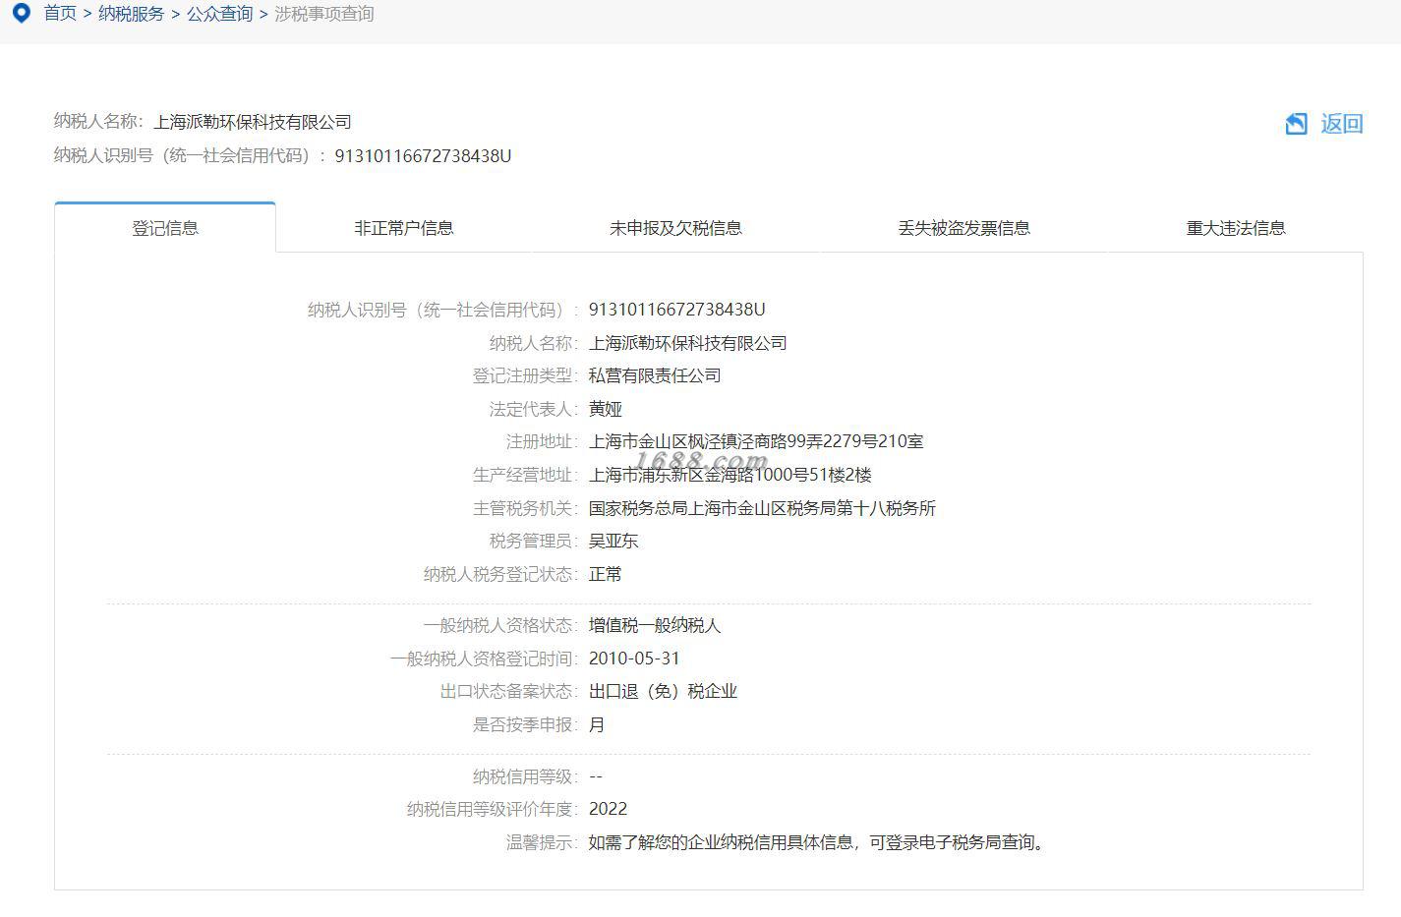The image size is (1401, 917).
Task: Click 私营有限责任公司 registration type
Action: (x=655, y=375)
